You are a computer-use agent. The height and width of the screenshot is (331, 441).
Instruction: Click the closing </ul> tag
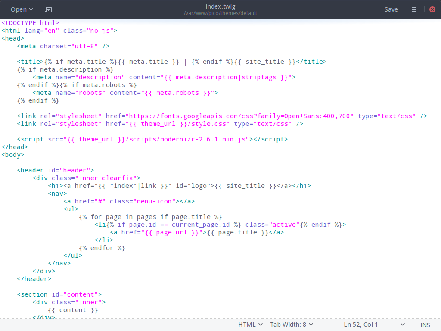pyautogui.click(x=73, y=256)
